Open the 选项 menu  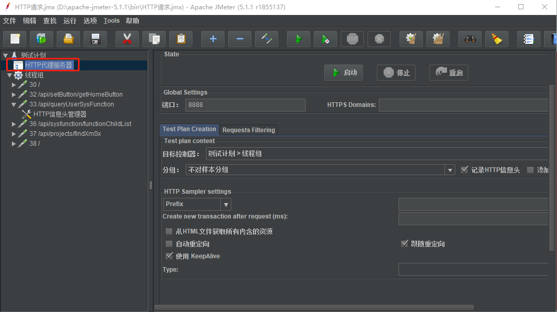point(90,21)
